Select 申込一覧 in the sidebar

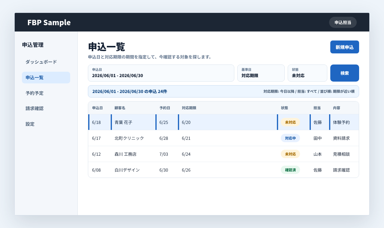click(x=46, y=77)
